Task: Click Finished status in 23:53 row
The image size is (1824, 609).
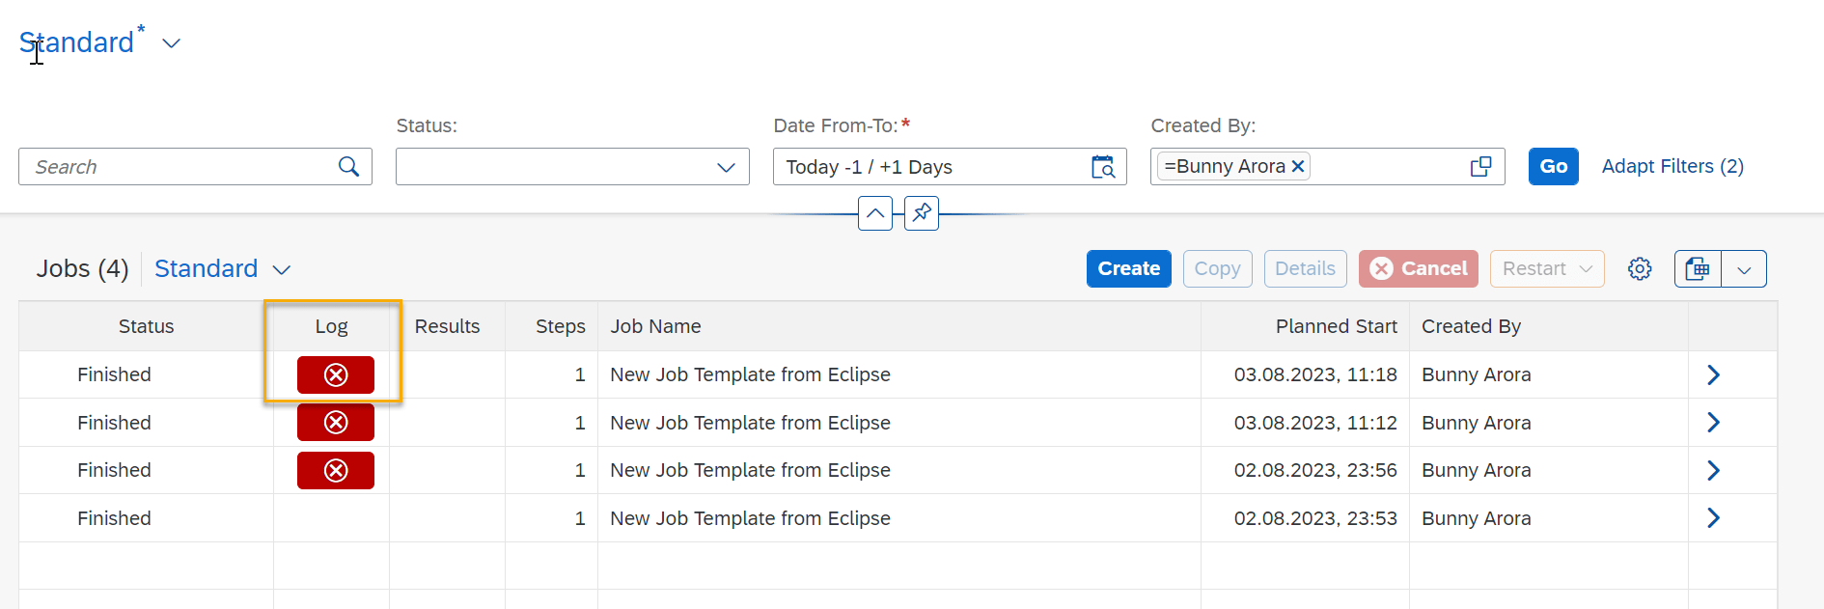Action: [114, 518]
